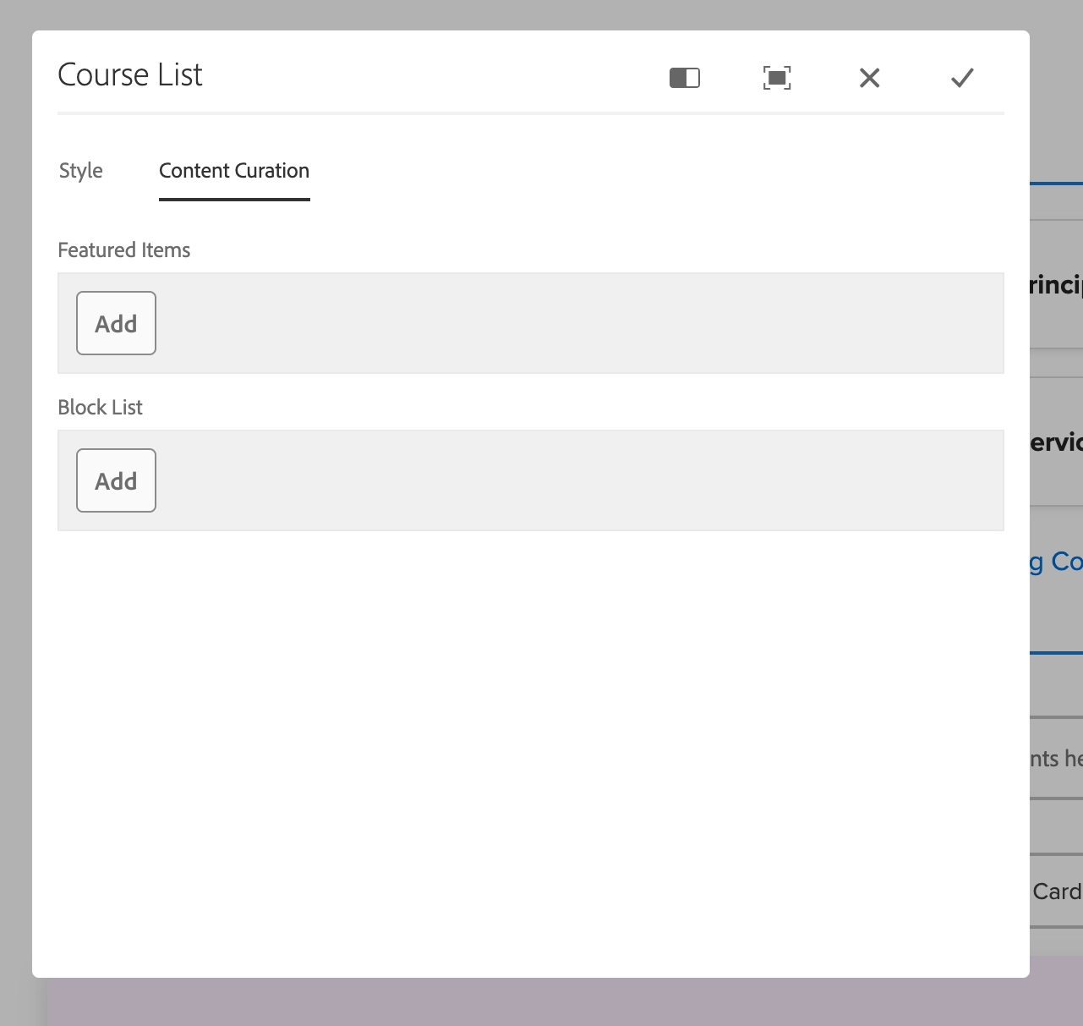Click the Featured Items field label
The height and width of the screenshot is (1026, 1083).
[124, 250]
